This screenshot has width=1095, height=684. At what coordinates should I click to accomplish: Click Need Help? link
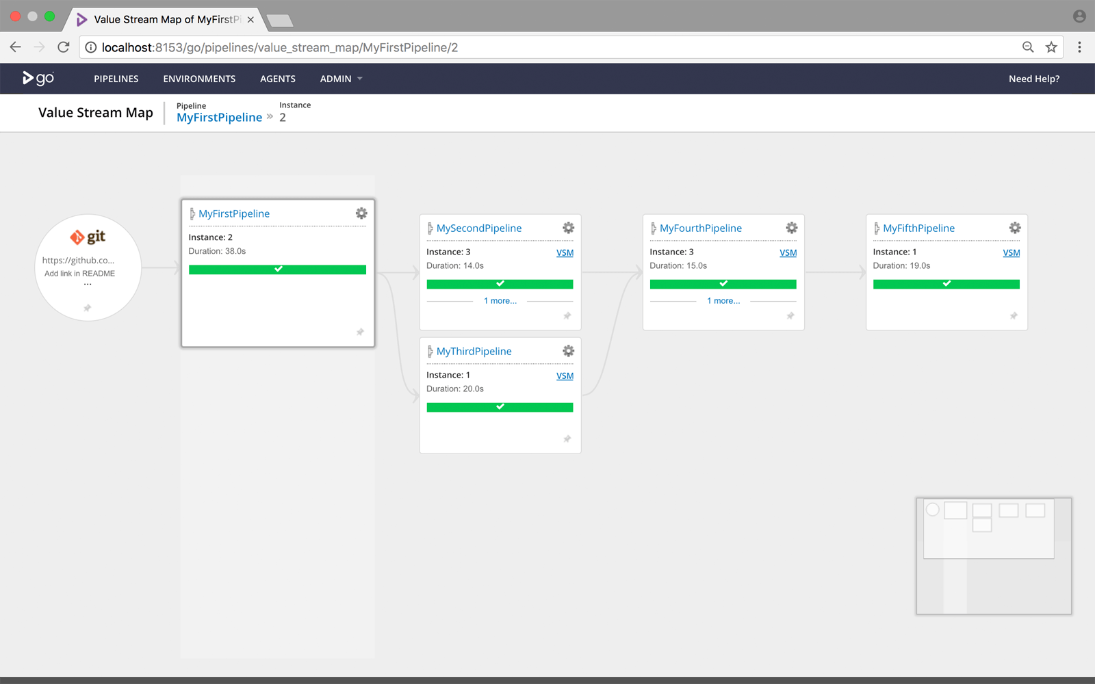(1034, 79)
